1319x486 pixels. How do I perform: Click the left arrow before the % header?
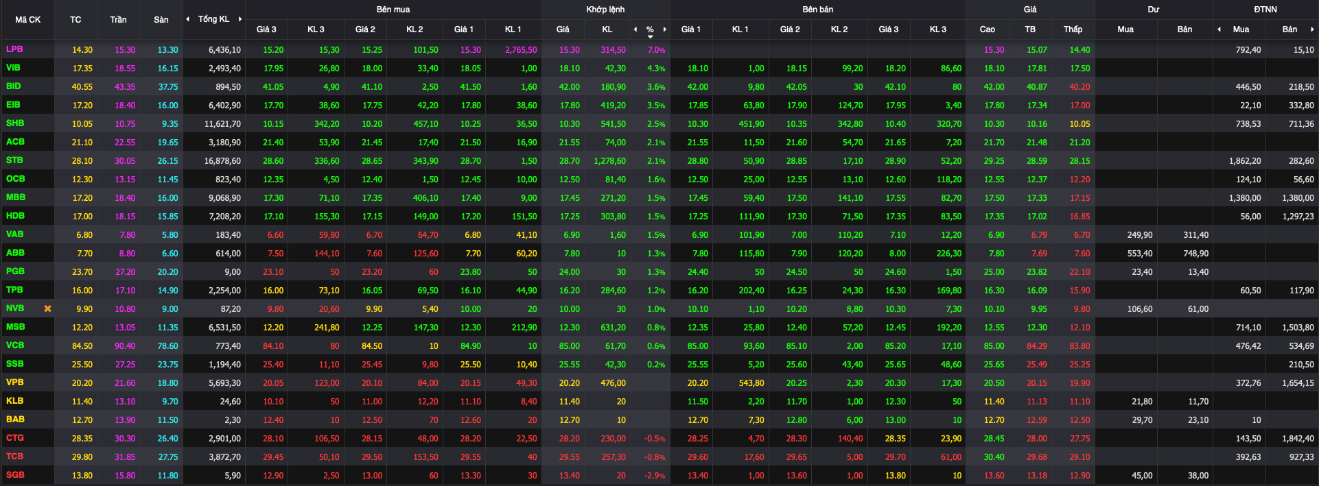point(635,29)
